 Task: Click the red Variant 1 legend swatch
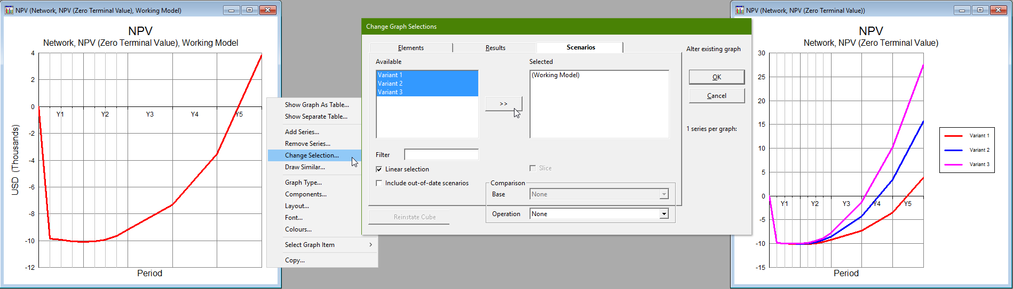(x=953, y=136)
